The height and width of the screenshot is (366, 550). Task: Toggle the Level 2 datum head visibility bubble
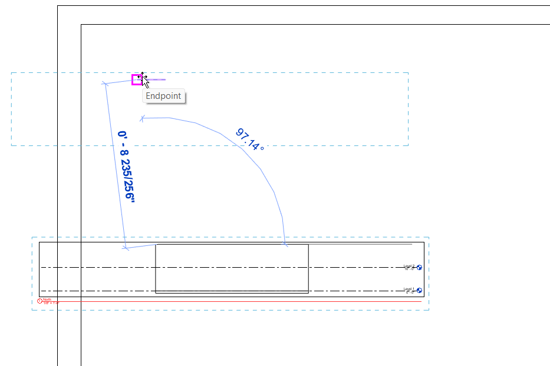tap(419, 268)
